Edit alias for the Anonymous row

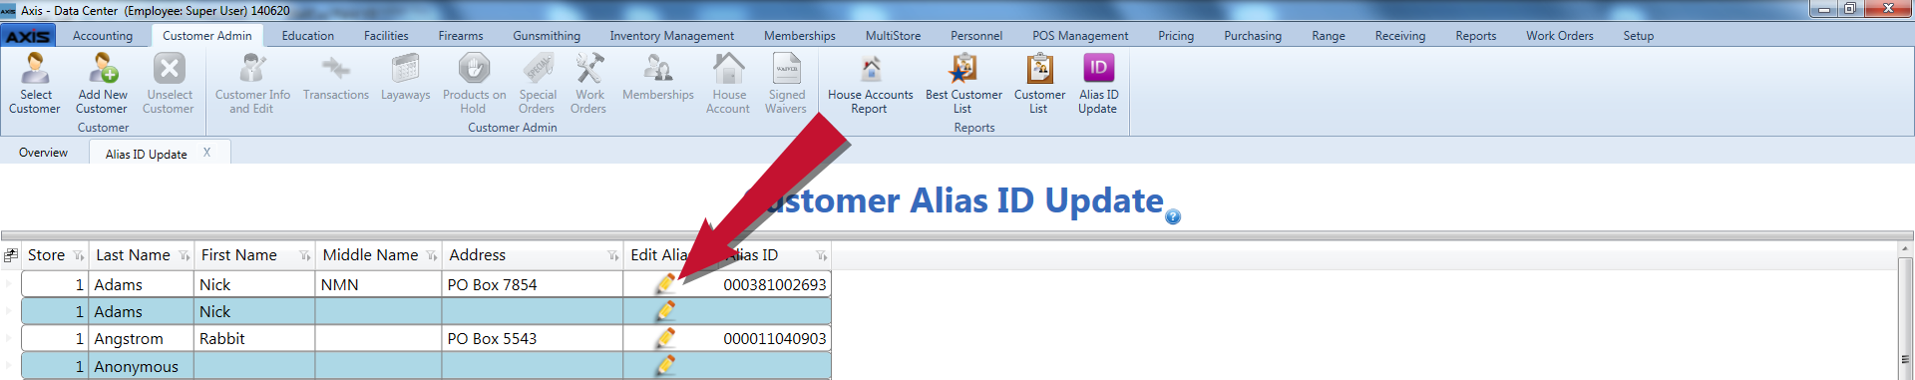tap(665, 365)
